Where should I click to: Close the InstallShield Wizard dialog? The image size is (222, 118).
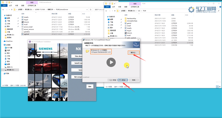(138, 40)
